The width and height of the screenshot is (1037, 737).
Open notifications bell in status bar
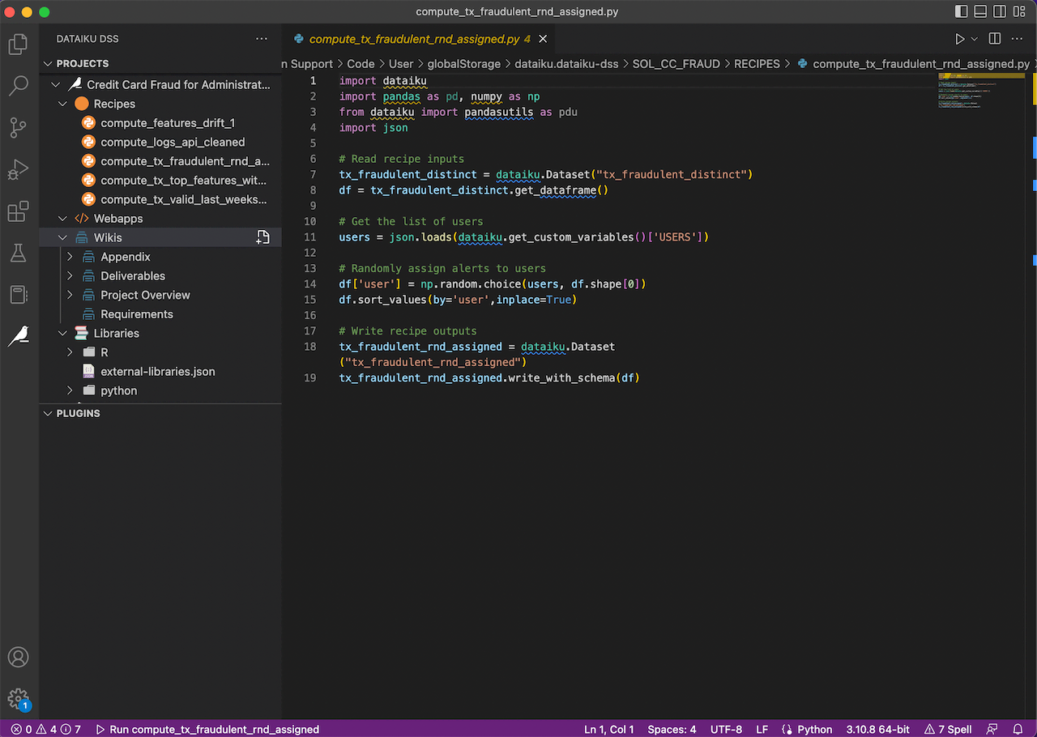tap(1018, 729)
